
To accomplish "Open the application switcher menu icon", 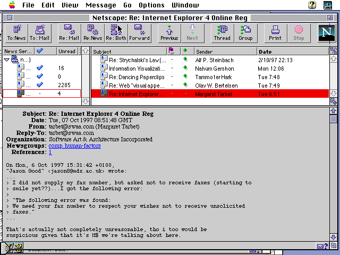I will [x=328, y=5].
